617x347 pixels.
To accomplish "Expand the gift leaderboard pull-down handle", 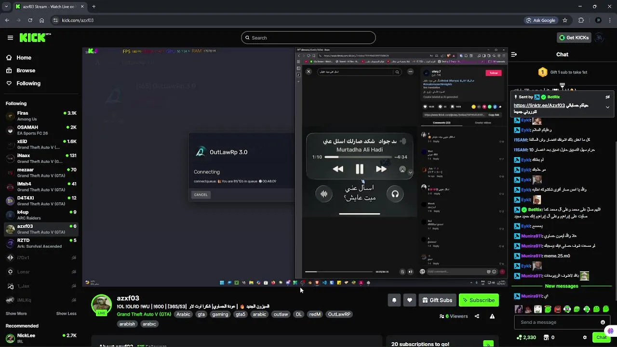I will [x=562, y=85].
